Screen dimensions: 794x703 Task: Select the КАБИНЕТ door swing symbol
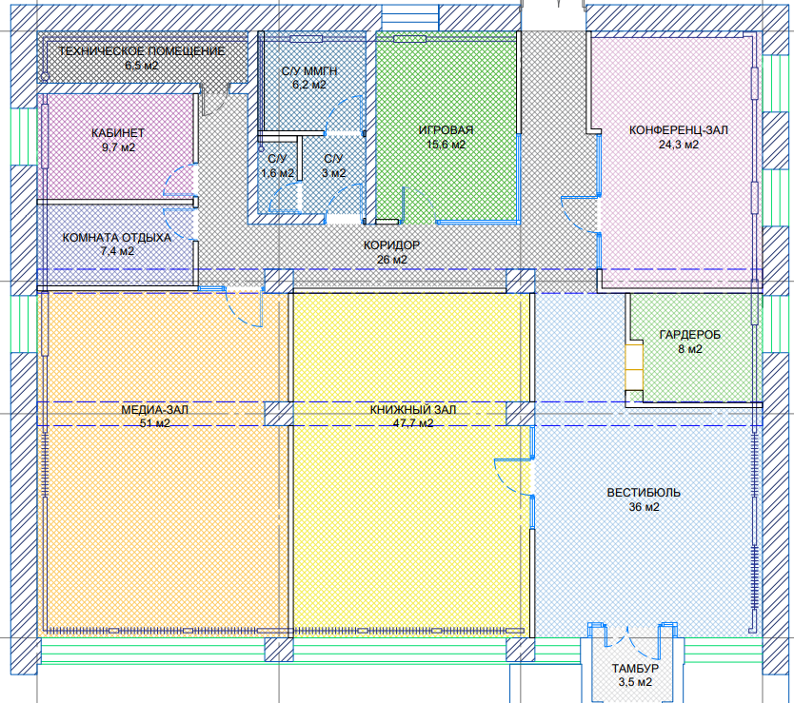181,183
